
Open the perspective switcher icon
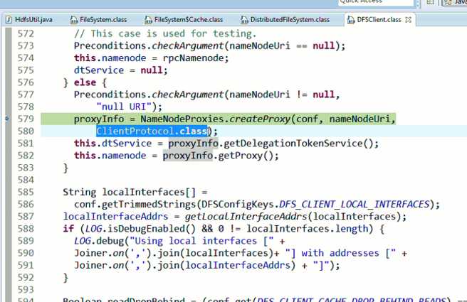(x=430, y=2)
